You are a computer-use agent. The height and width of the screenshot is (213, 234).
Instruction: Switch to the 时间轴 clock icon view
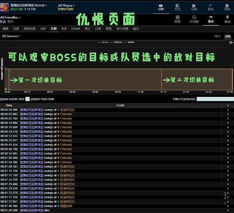pos(194,19)
